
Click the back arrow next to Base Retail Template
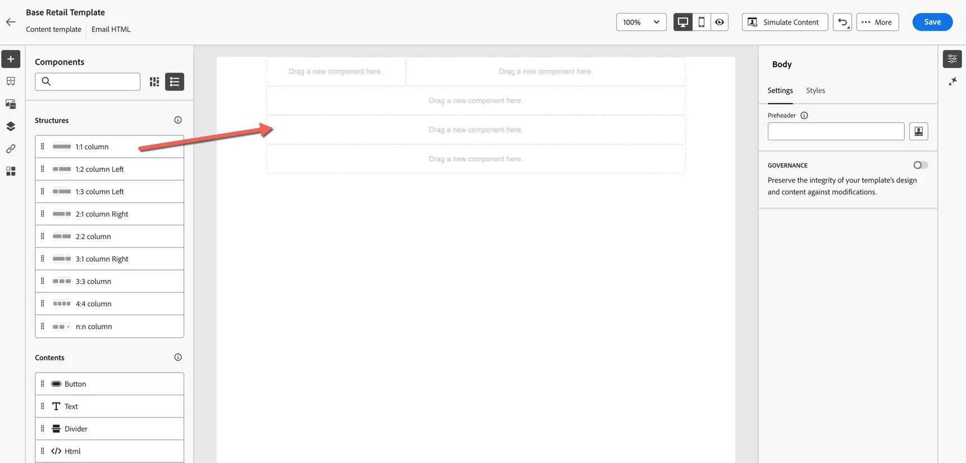click(11, 22)
